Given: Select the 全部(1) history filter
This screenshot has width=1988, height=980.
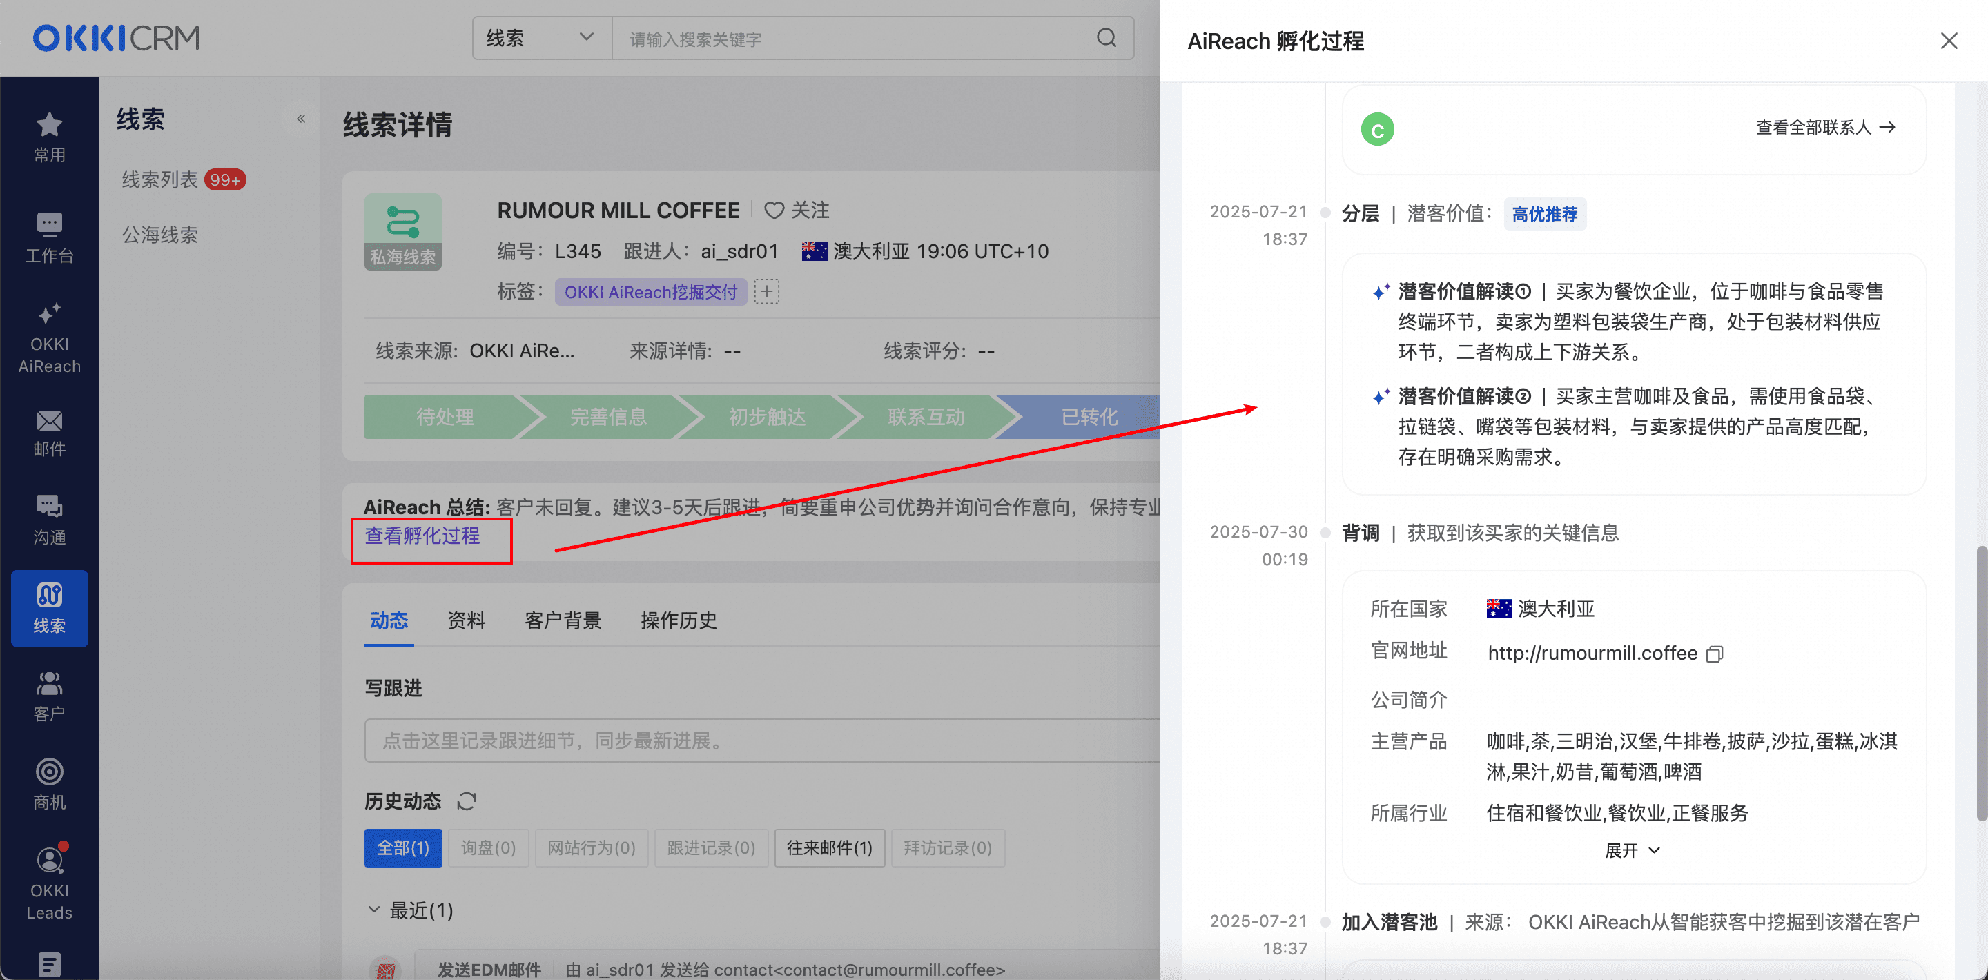Looking at the screenshot, I should (x=403, y=848).
